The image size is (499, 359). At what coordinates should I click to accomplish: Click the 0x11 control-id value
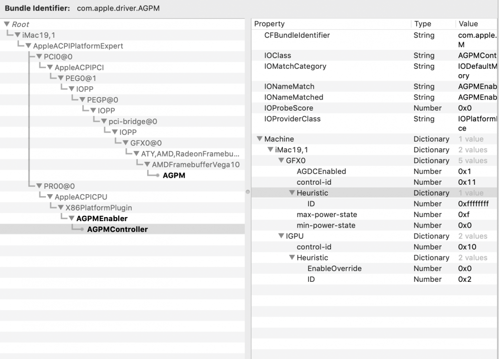pos(467,182)
